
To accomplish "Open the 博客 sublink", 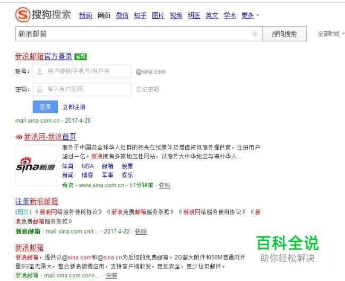I will 88,175.
